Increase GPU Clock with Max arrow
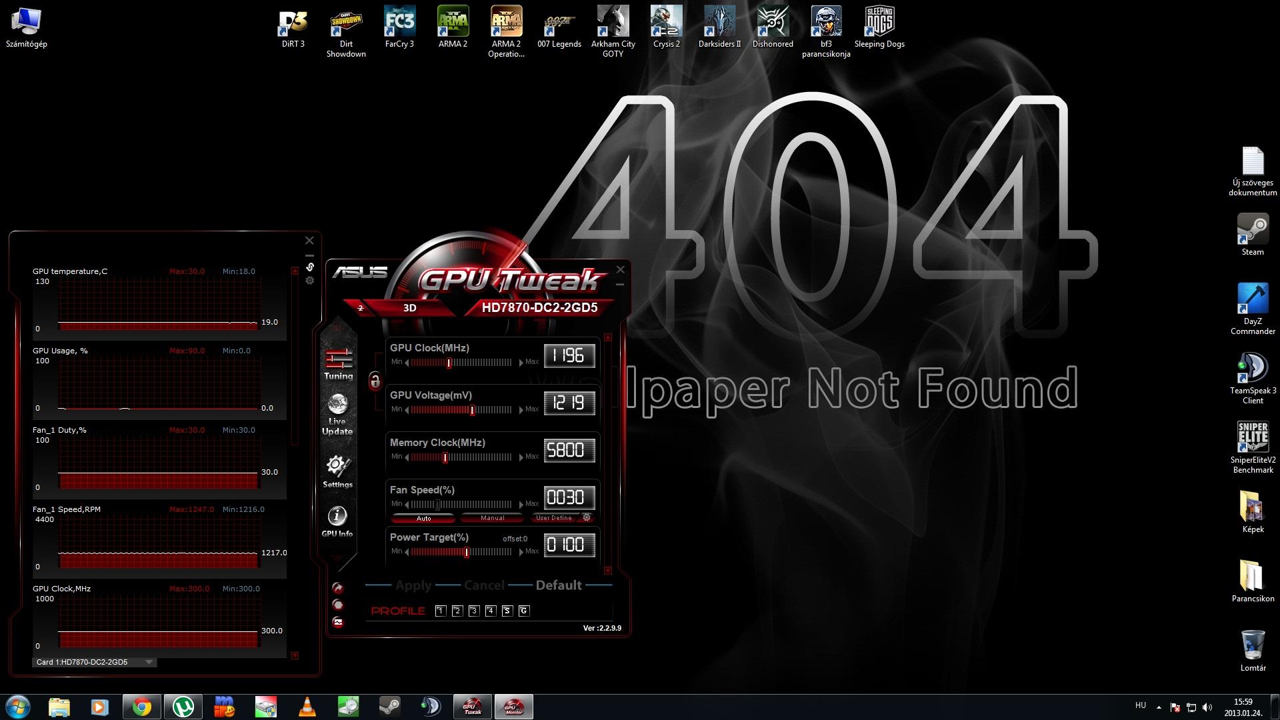 (521, 363)
